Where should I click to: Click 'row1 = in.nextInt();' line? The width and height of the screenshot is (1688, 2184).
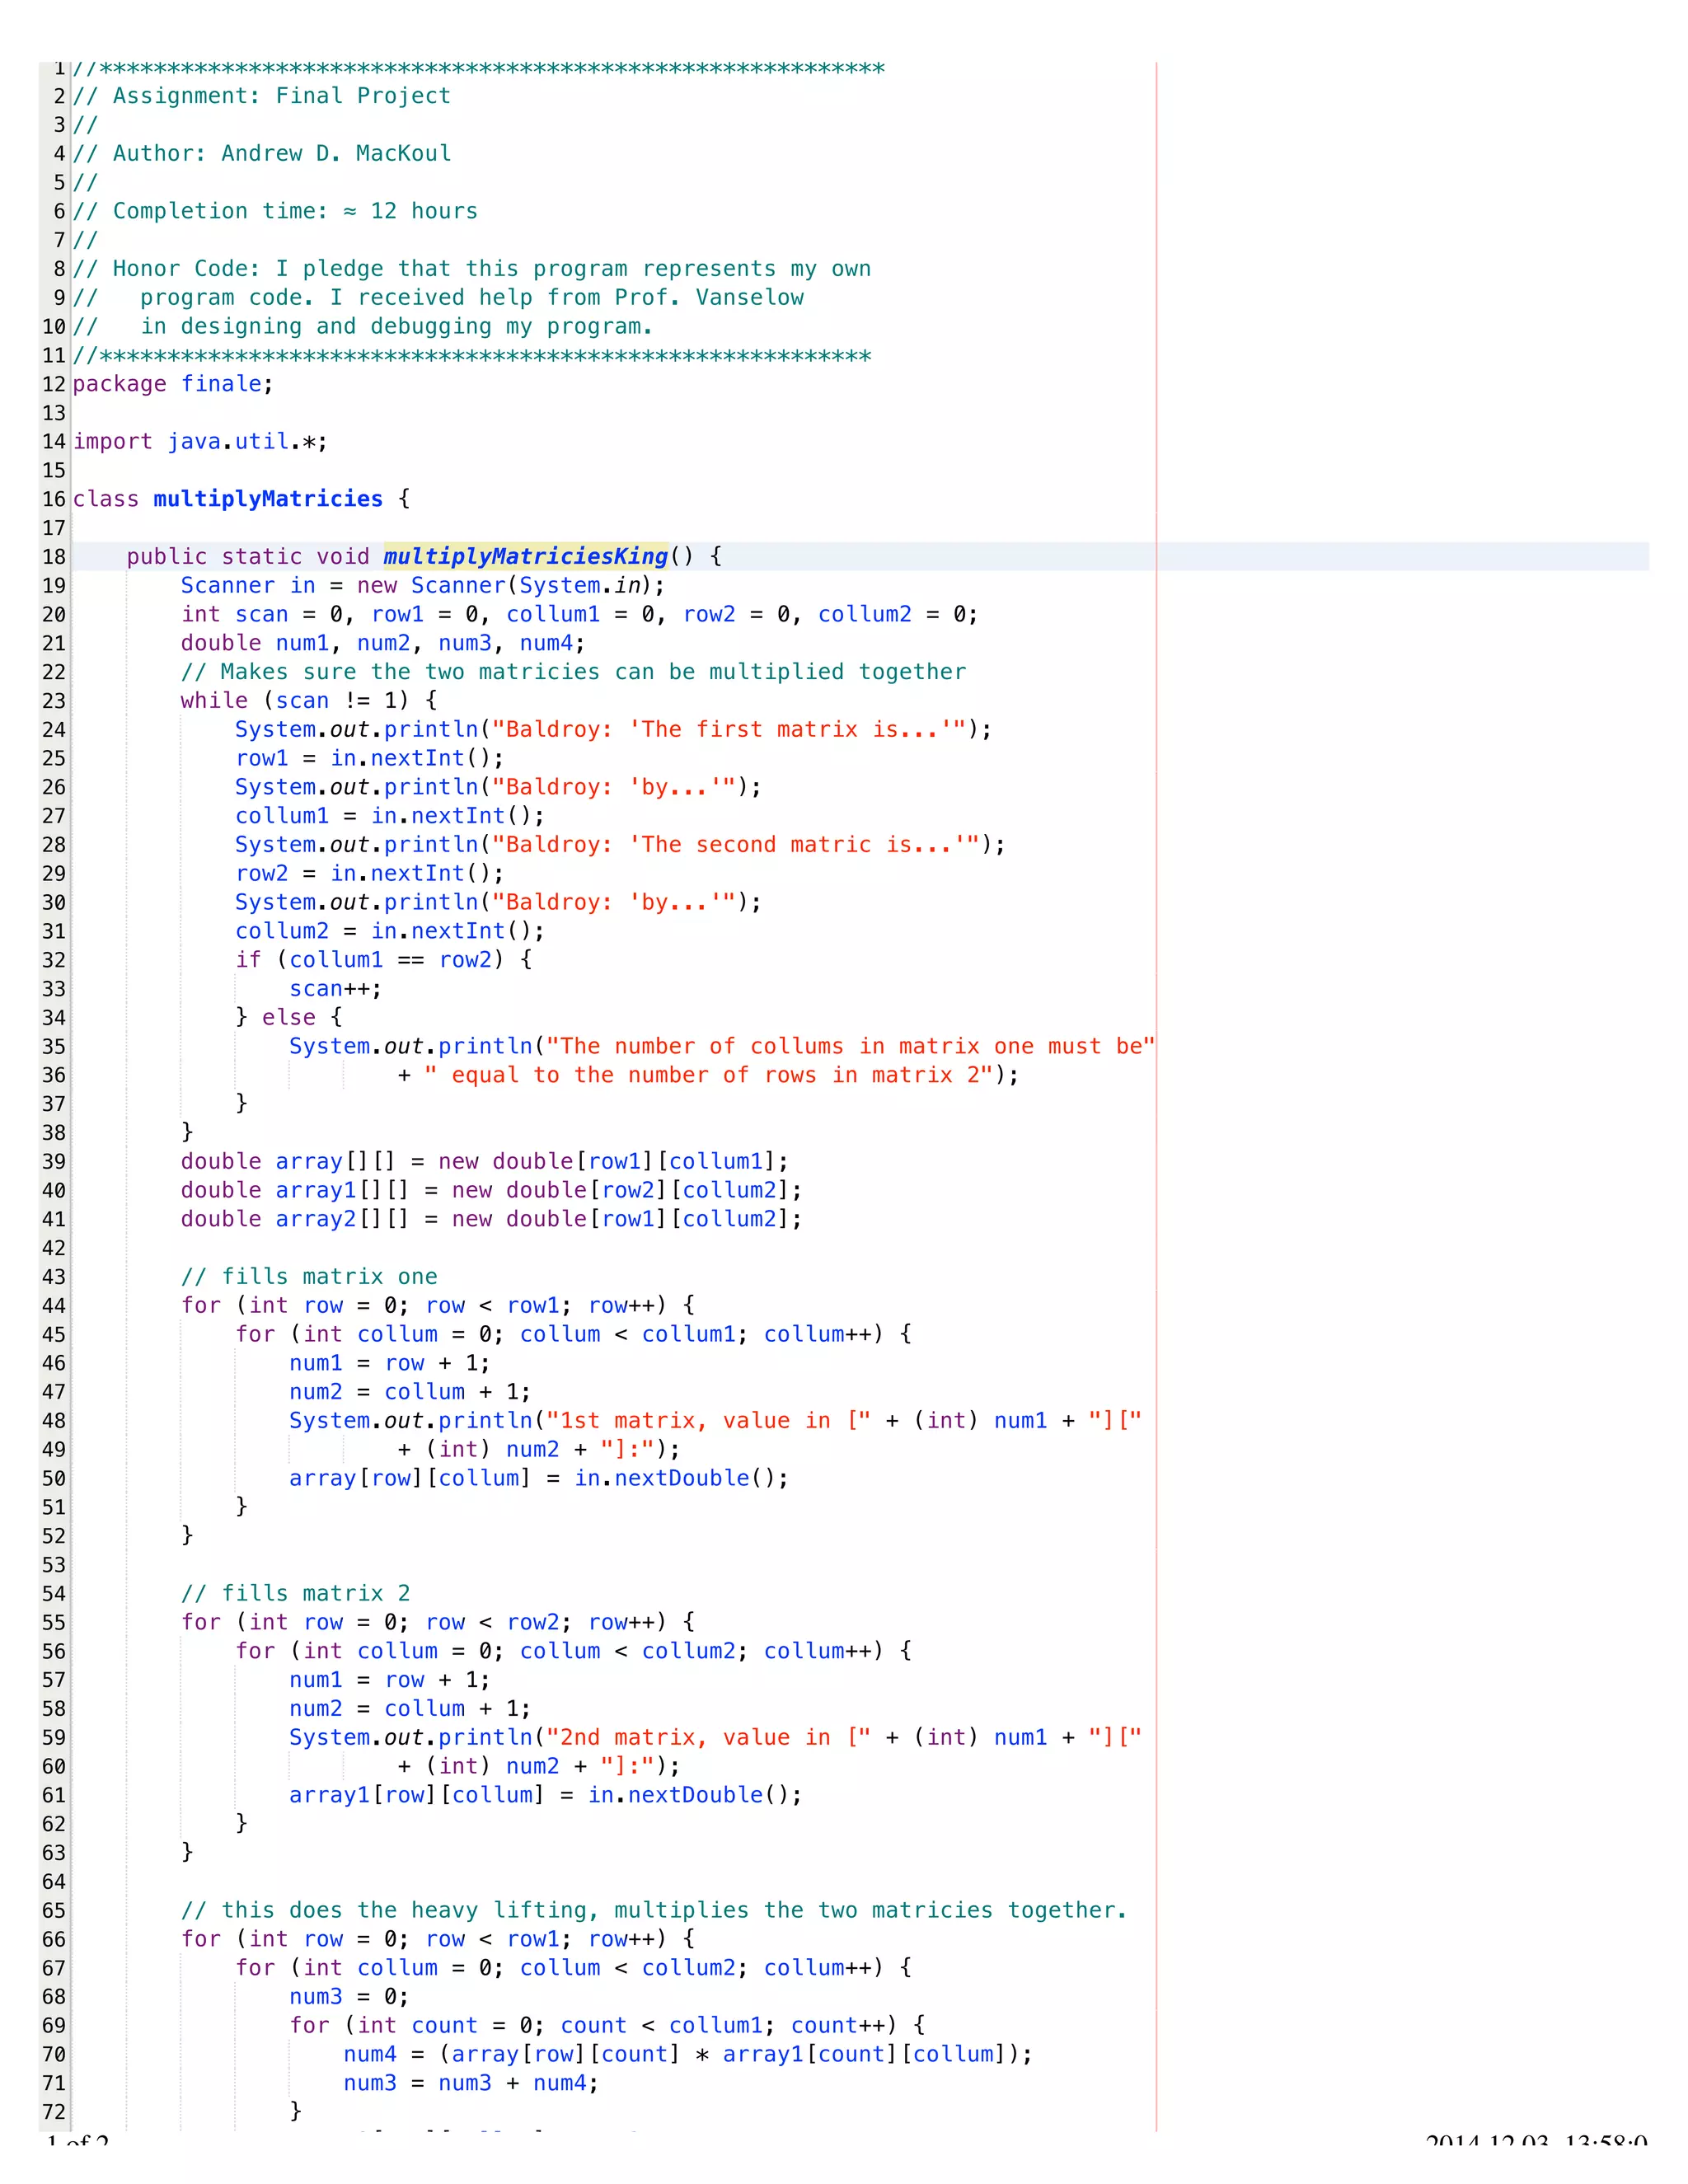[x=370, y=758]
